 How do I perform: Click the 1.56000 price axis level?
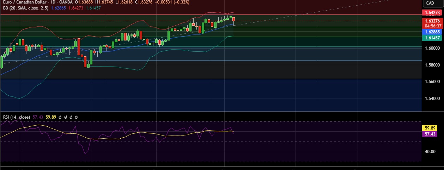pos(432,82)
